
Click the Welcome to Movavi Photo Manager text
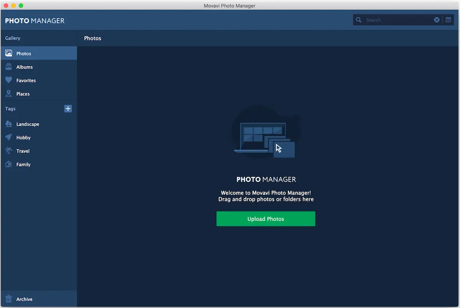[x=266, y=193]
